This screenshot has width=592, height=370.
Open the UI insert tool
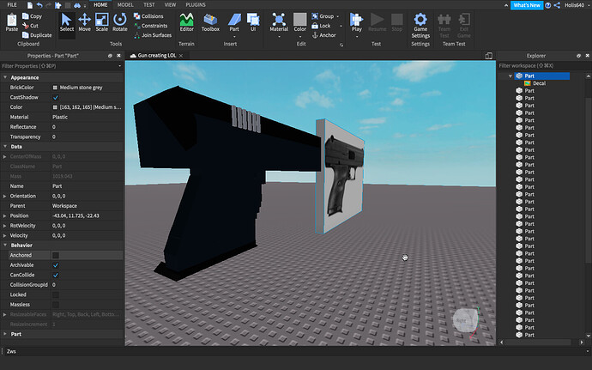click(x=253, y=22)
